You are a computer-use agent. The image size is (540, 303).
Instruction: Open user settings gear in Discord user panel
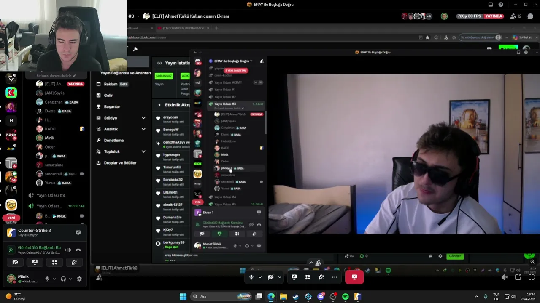coord(79,279)
